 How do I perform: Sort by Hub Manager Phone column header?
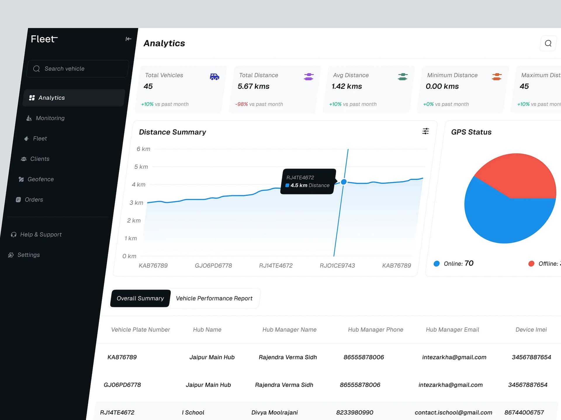pos(375,330)
